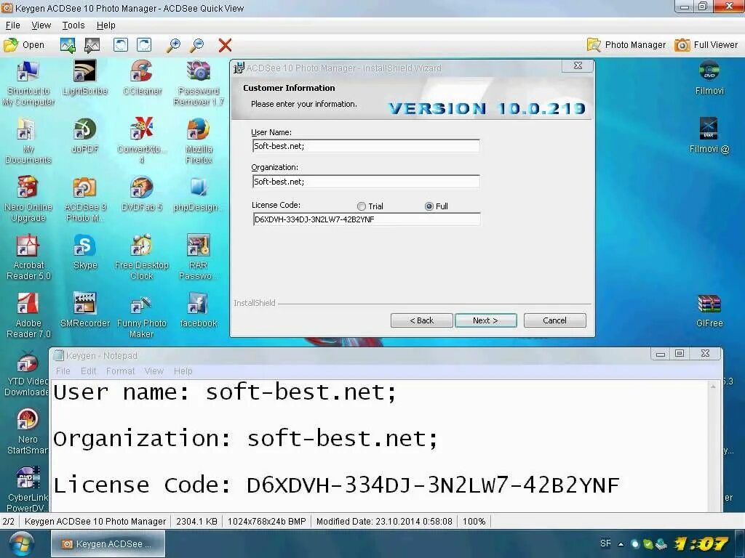Open the Edit menu in Notepad
Viewport: 745px width, 558px height.
point(88,371)
